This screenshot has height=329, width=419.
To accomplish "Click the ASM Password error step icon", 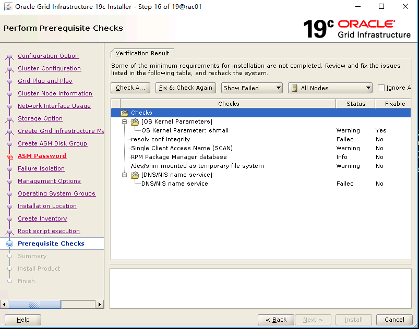I will pyautogui.click(x=10, y=156).
